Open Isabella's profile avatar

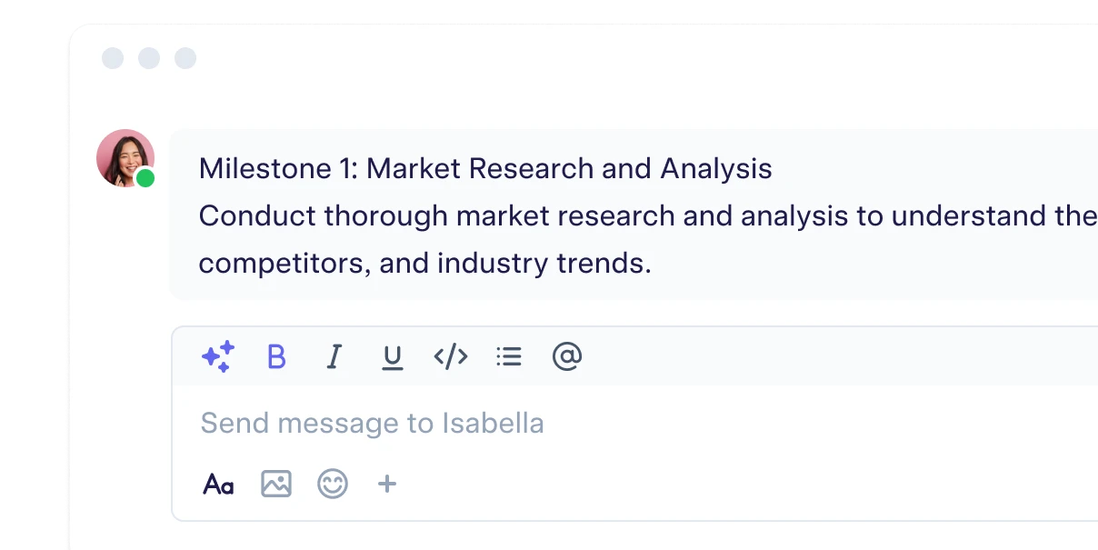click(125, 158)
